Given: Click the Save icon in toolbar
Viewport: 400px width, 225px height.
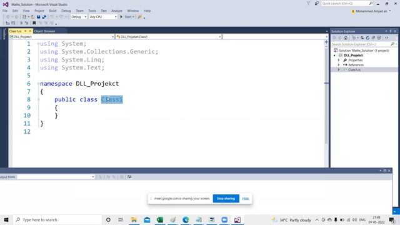Looking at the screenshot, I should [38, 17].
